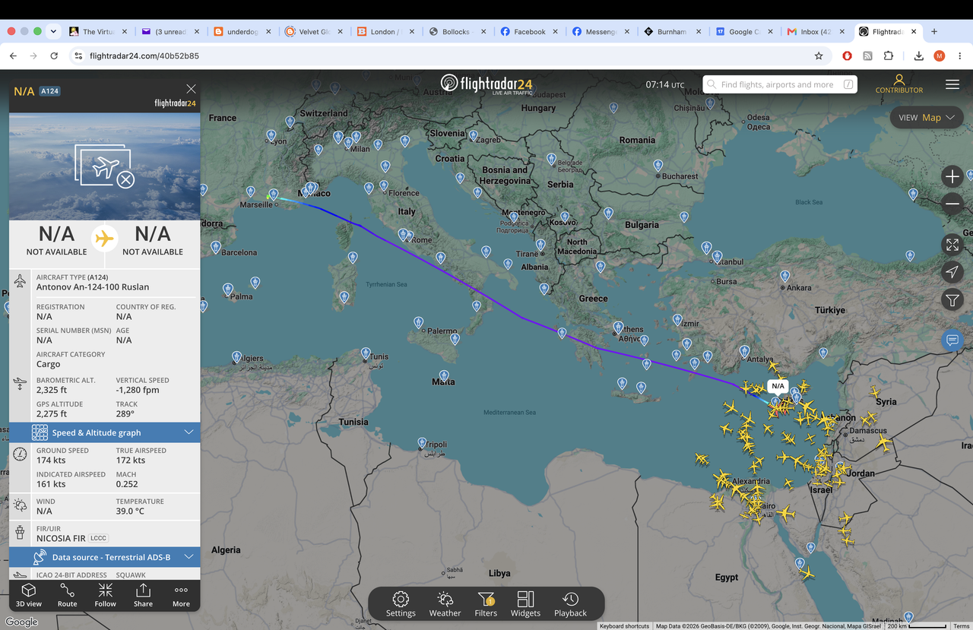Click the temperature 39.0 °C value

pos(131,511)
